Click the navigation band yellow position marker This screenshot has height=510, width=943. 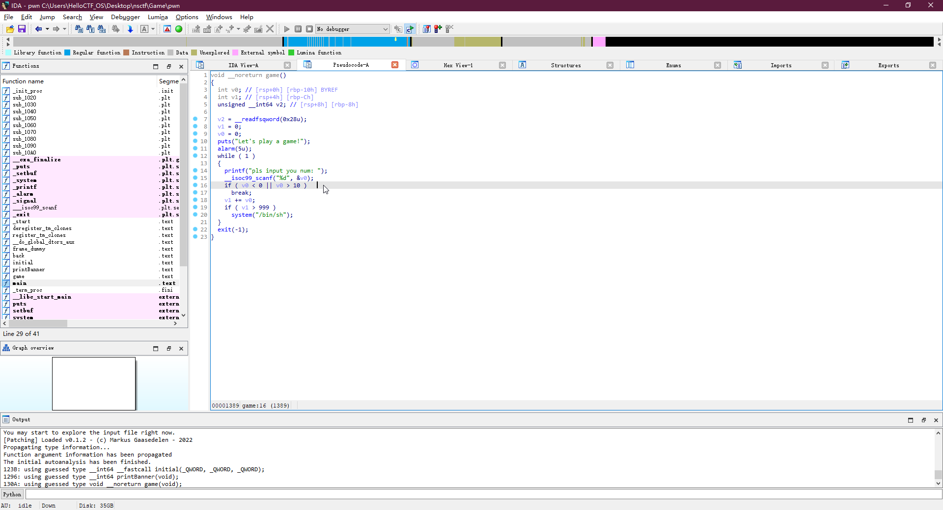(395, 40)
